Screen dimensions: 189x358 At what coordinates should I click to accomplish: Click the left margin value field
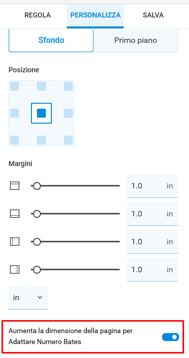(x=153, y=242)
